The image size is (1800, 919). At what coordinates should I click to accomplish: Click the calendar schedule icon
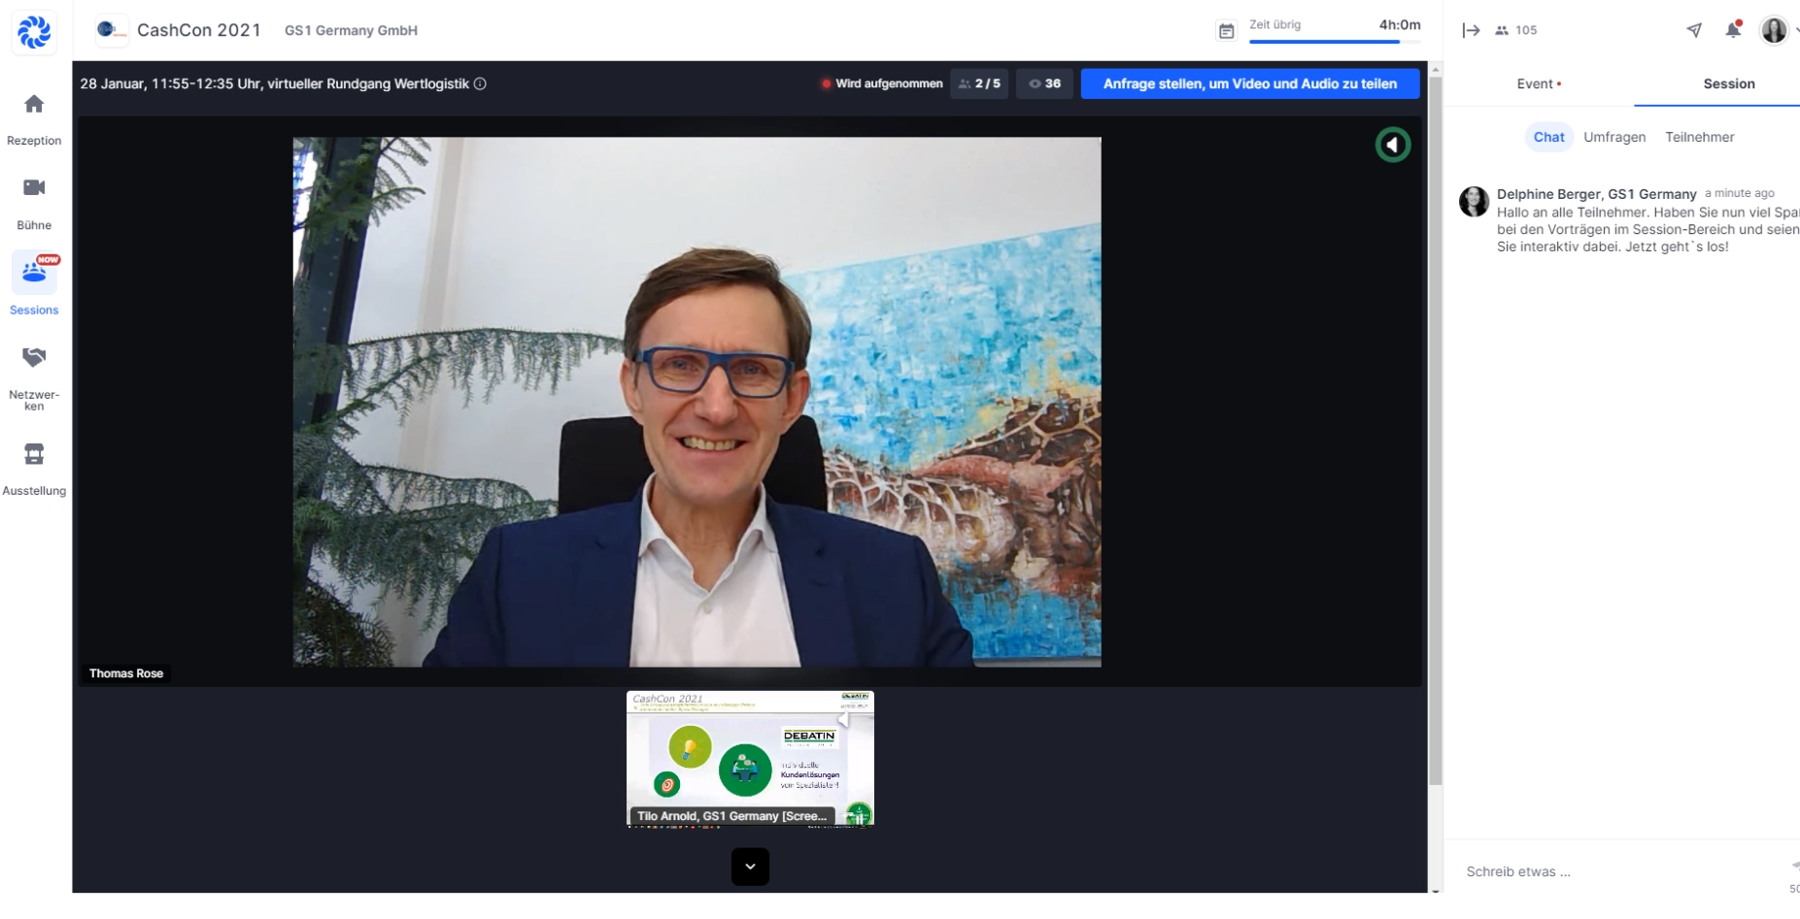pyautogui.click(x=1226, y=30)
